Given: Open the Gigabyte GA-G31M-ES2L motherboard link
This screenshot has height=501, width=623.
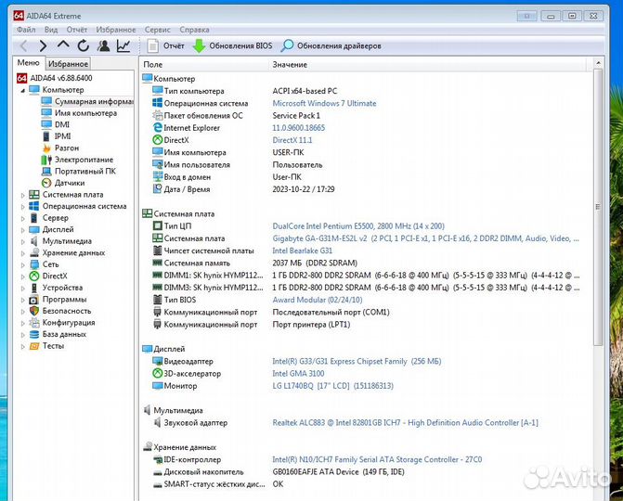Looking at the screenshot, I should coord(325,238).
